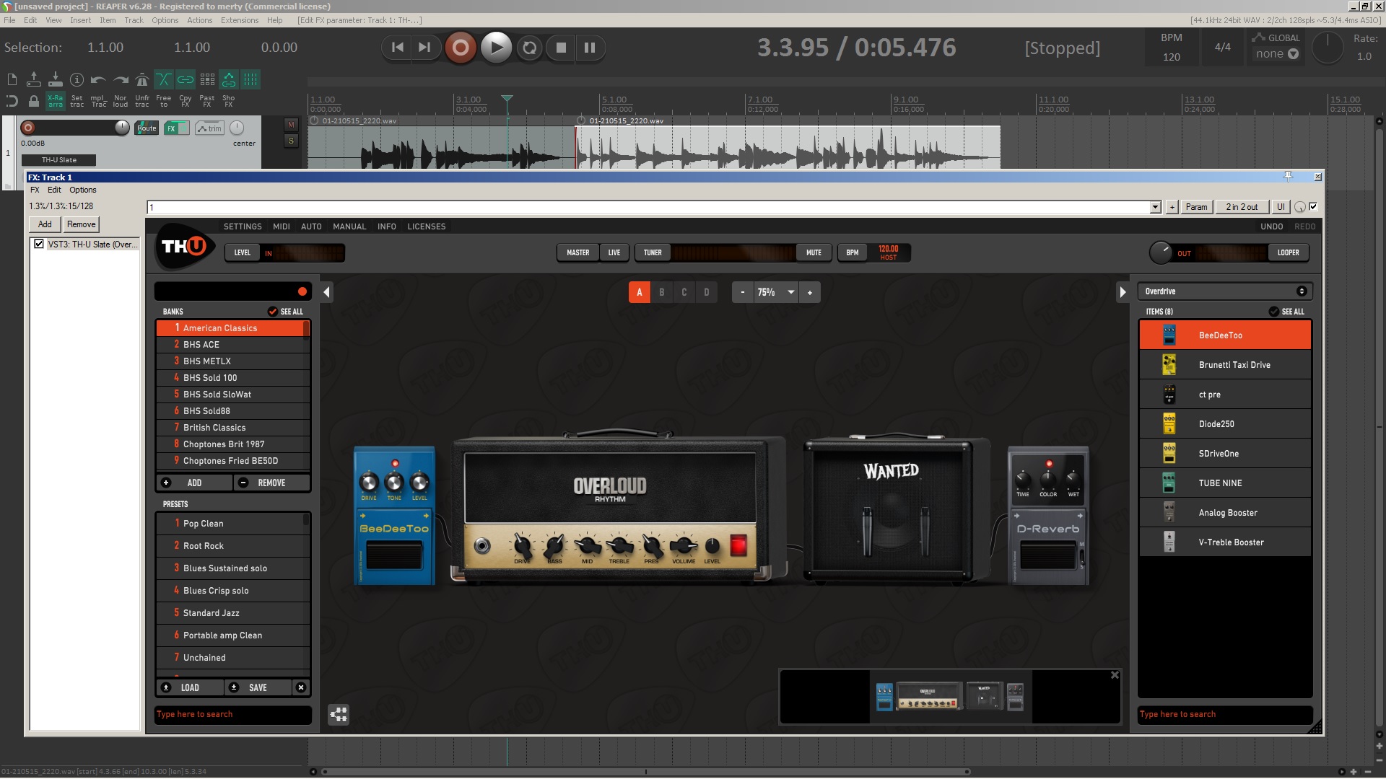The width and height of the screenshot is (1386, 779).
Task: Open the 2 in 2 out pin connector
Action: (1241, 207)
